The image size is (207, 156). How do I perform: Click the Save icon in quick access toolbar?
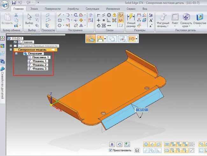click(x=14, y=2)
